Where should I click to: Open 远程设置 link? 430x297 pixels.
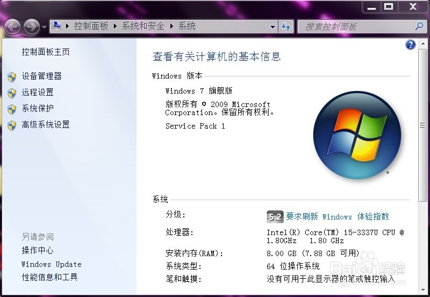coord(38,92)
